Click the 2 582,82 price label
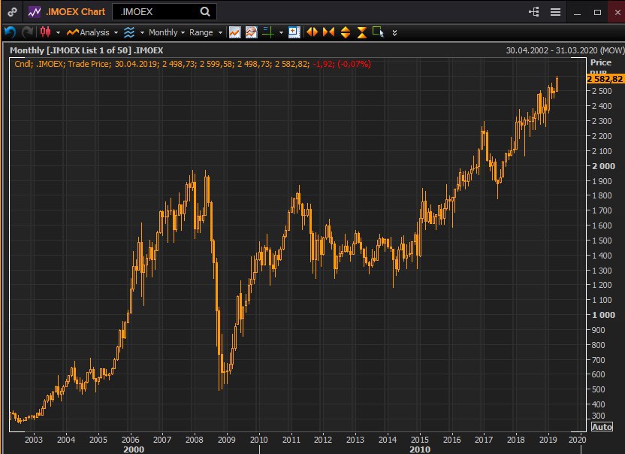The image size is (625, 454). [x=605, y=79]
